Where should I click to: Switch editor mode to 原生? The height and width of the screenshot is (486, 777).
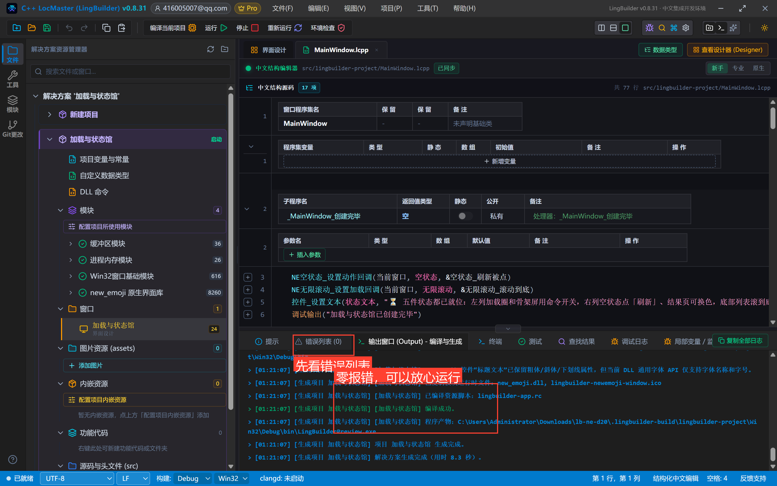click(758, 68)
